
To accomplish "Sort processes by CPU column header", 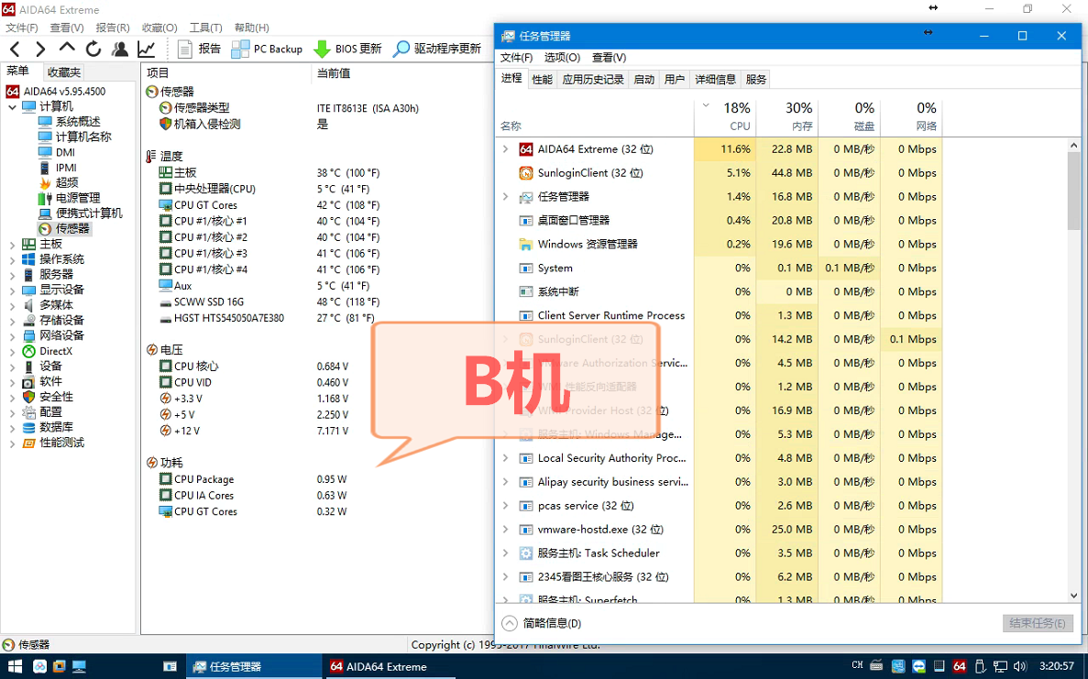I will click(725, 116).
